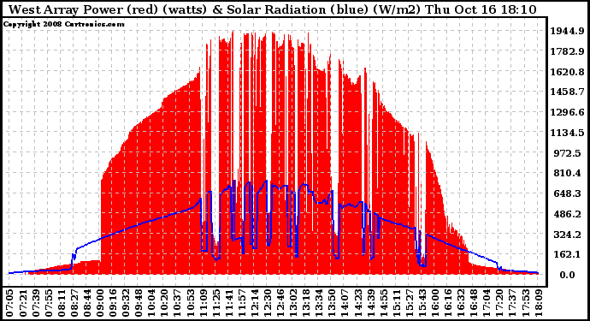Click the 14:23 time label
The height and width of the screenshot is (321, 590).
(357, 303)
